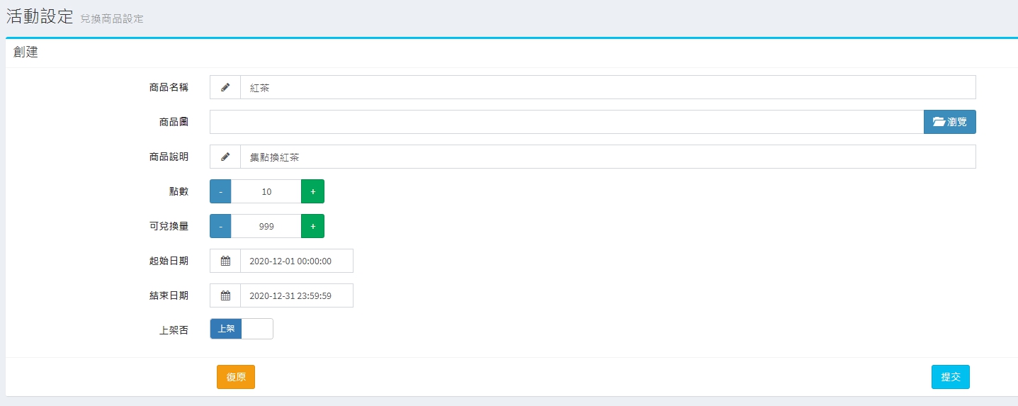Toggle the 上架 switch off
This screenshot has width=1018, height=406.
(226, 329)
